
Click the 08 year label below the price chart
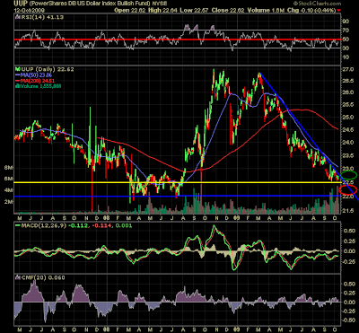(106, 217)
